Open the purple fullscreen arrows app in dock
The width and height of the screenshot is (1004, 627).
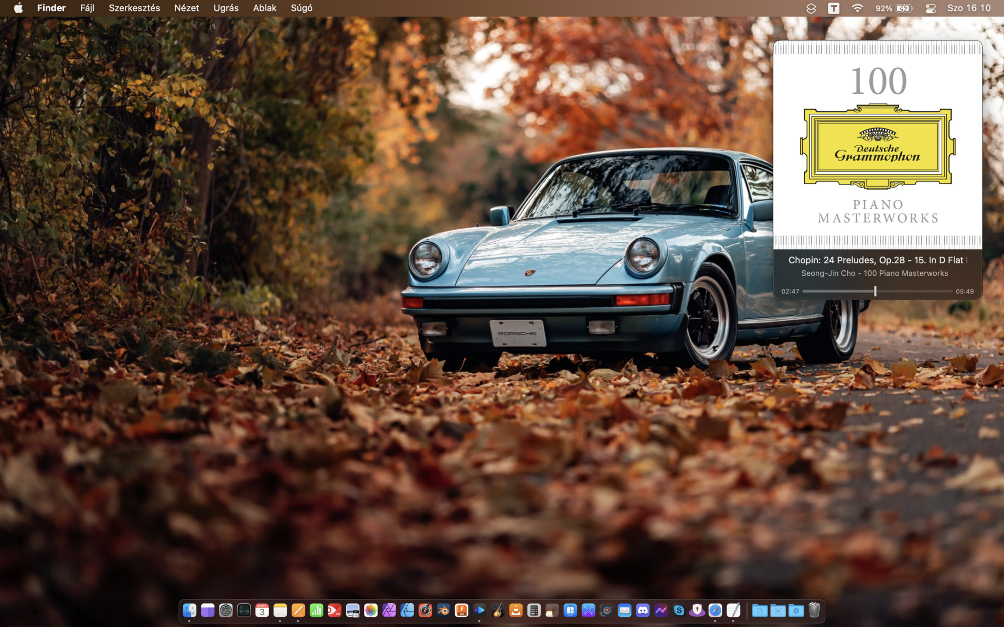click(x=588, y=610)
